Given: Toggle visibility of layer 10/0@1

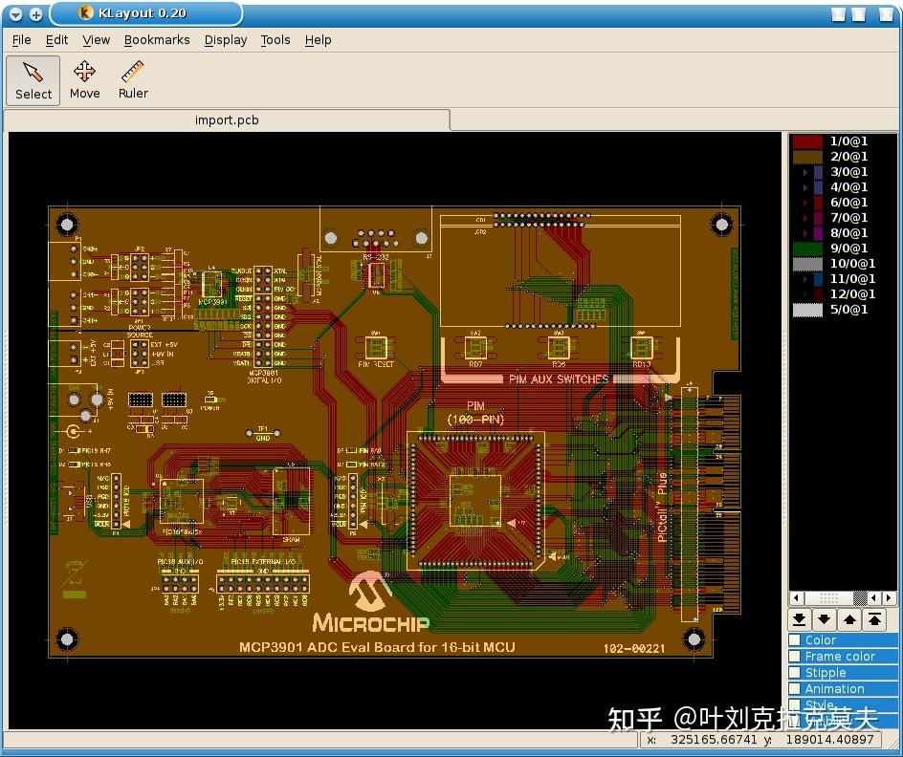Looking at the screenshot, I should click(x=806, y=263).
